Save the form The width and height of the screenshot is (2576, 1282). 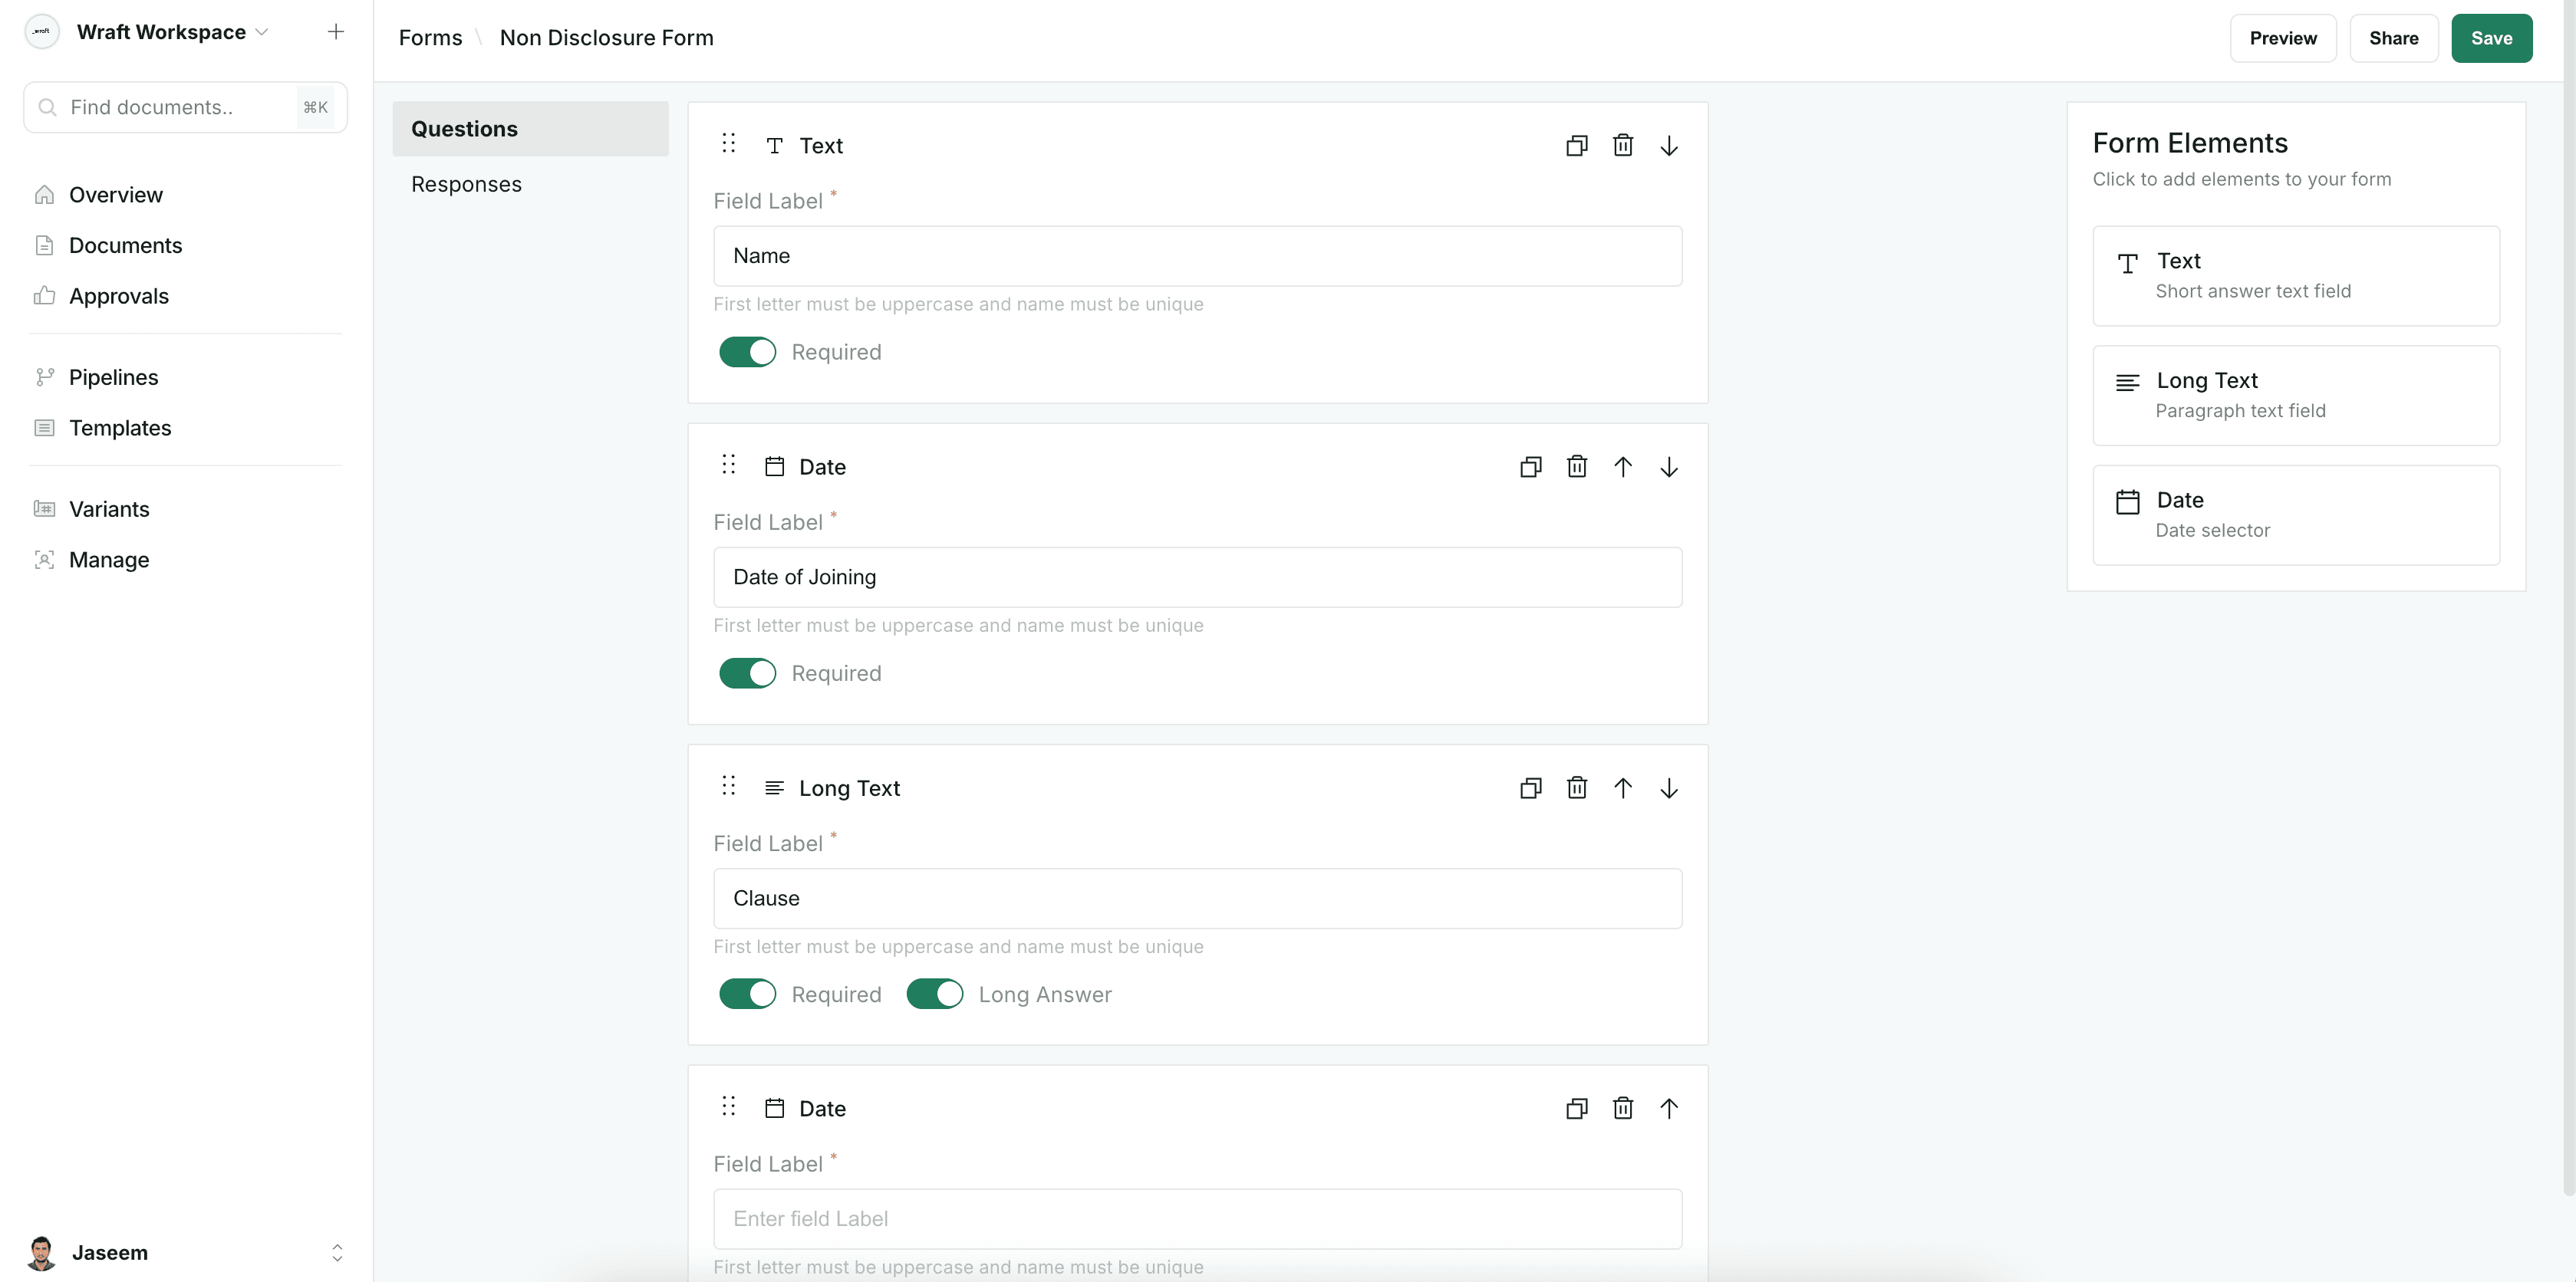(x=2491, y=38)
